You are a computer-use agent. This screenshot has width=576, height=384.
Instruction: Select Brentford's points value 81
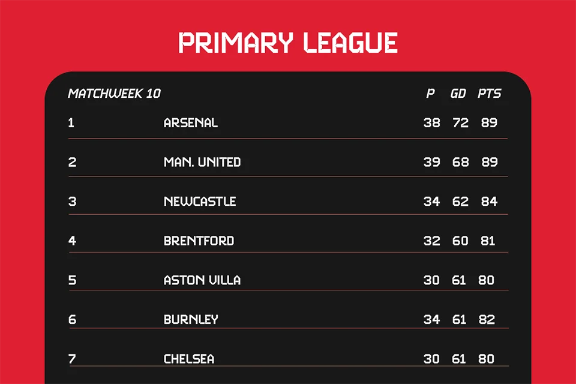[488, 241]
